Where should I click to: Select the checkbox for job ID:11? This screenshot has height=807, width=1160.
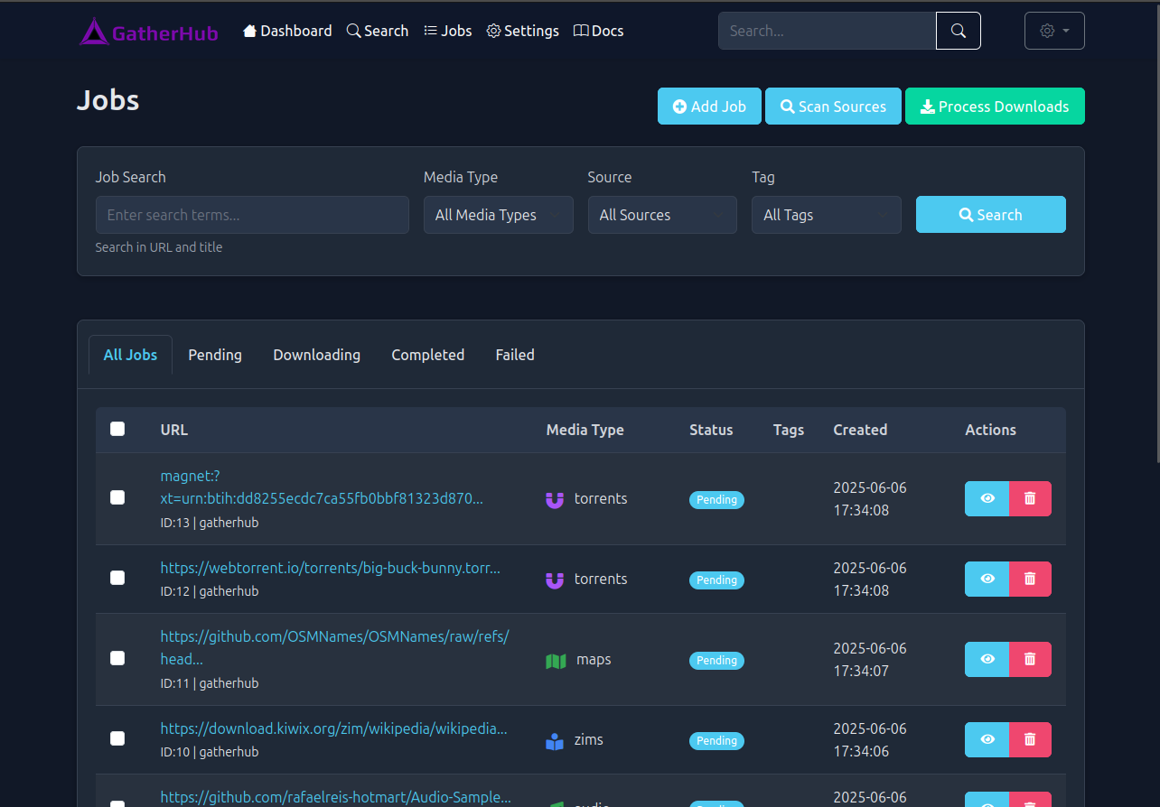click(117, 658)
